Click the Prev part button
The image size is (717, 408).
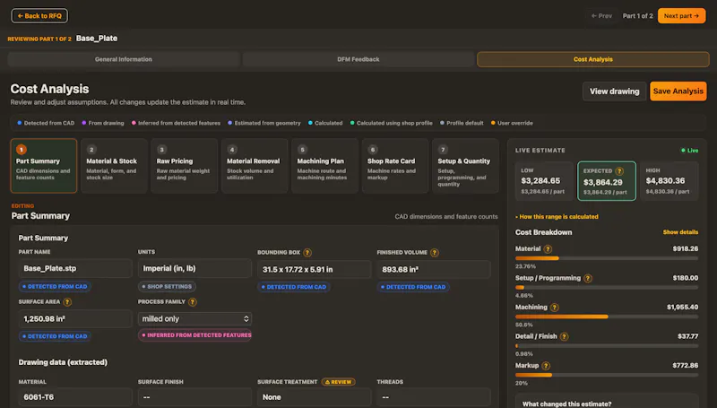coord(601,16)
